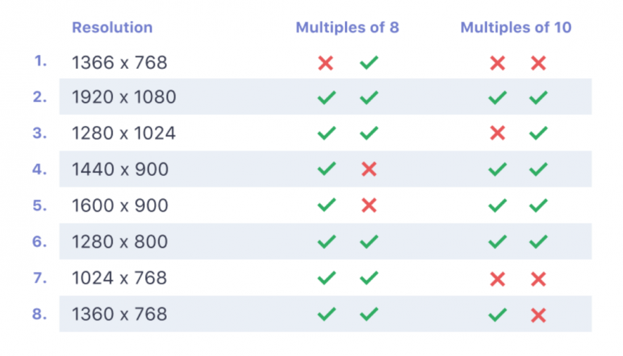623x356 pixels.
Task: Click the Resolution column header
Action: click(x=112, y=27)
